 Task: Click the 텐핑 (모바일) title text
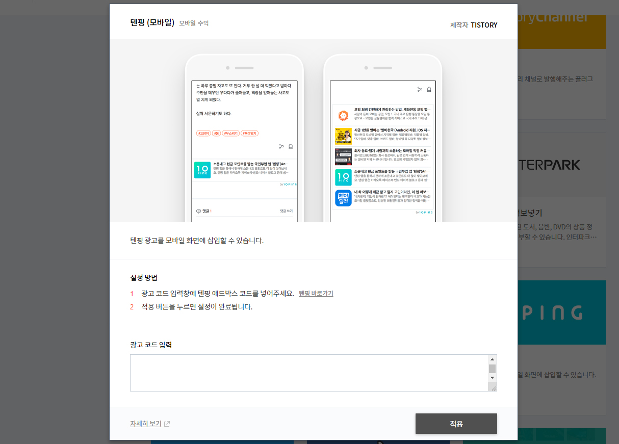(152, 23)
